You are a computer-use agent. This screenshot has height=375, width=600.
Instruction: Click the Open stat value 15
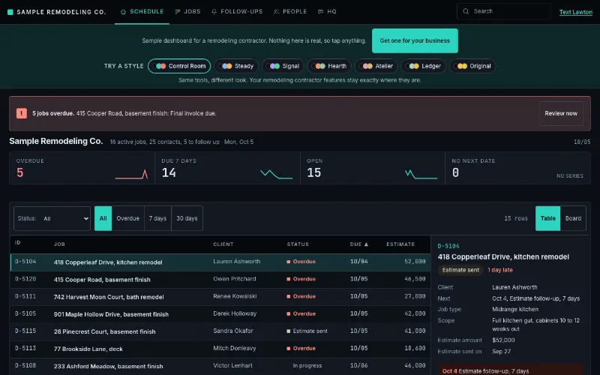(313, 173)
